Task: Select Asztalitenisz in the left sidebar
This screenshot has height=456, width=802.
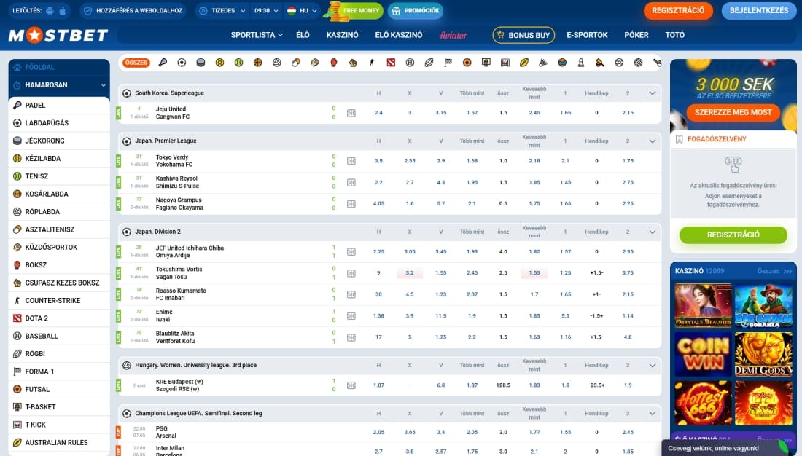Action: tap(59, 229)
